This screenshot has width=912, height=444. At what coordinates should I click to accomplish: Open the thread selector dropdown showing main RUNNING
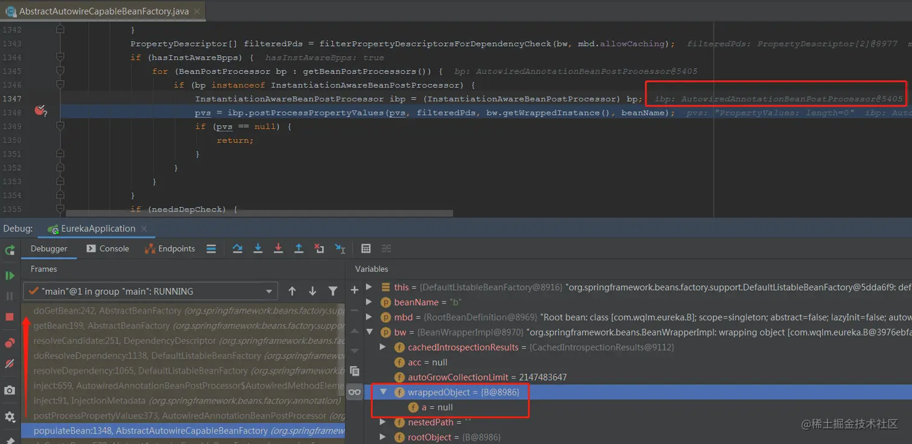click(150, 291)
